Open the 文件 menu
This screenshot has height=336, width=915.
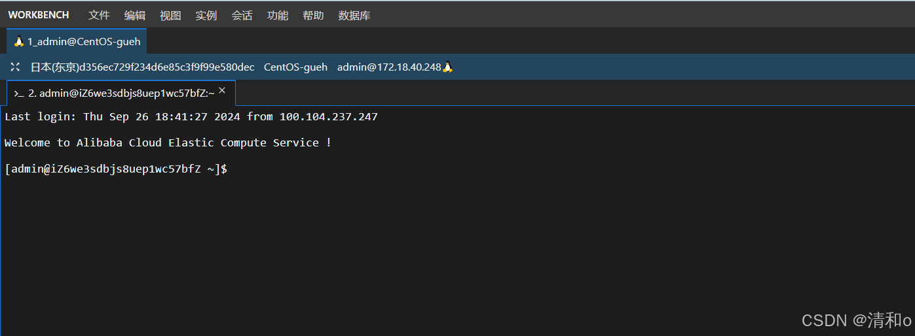[100, 15]
